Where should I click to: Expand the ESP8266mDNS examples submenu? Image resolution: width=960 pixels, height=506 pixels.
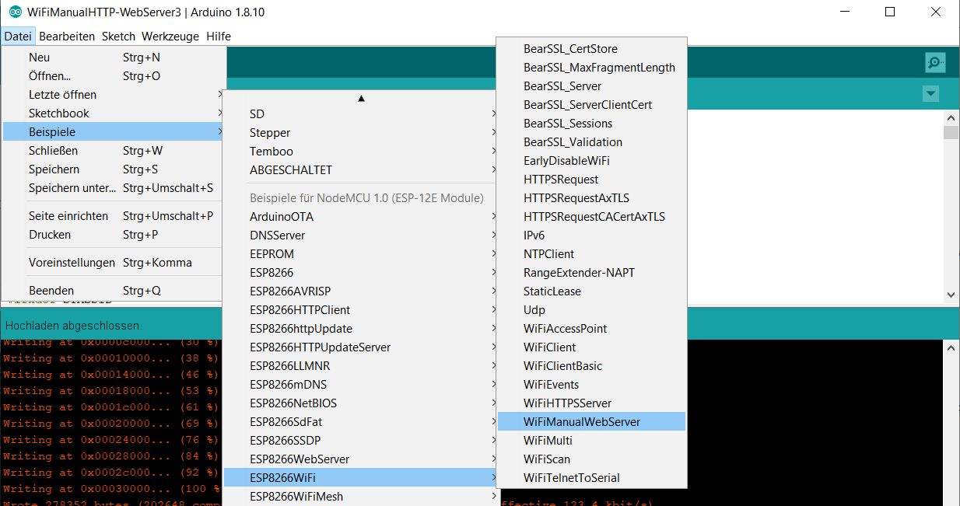289,384
